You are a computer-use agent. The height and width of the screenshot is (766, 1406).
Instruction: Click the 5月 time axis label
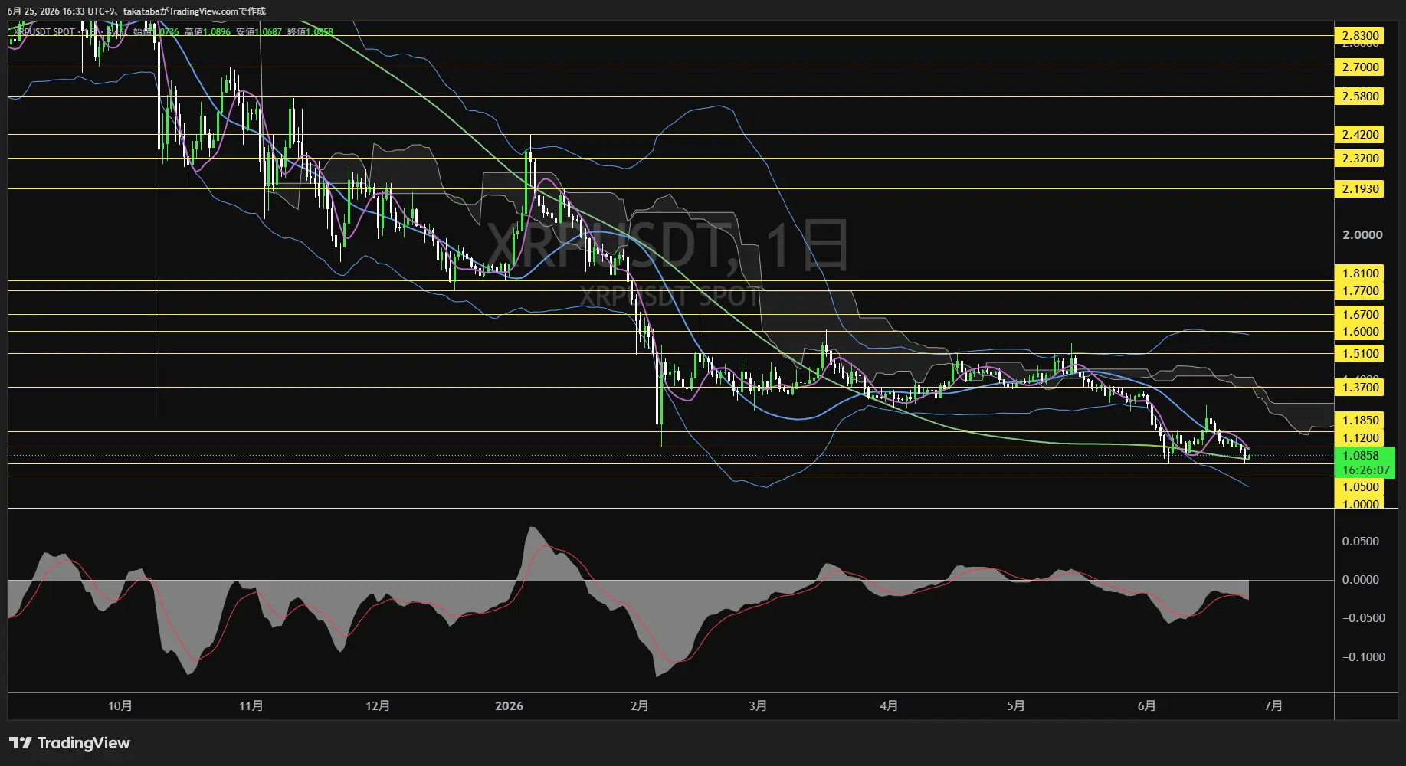pos(1015,706)
